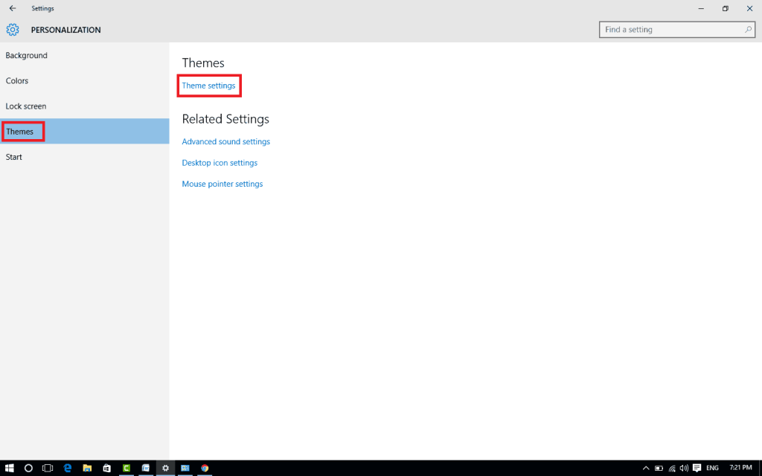Select the Colors section in the sidebar
Viewport: 762px width, 476px height.
[x=16, y=80]
